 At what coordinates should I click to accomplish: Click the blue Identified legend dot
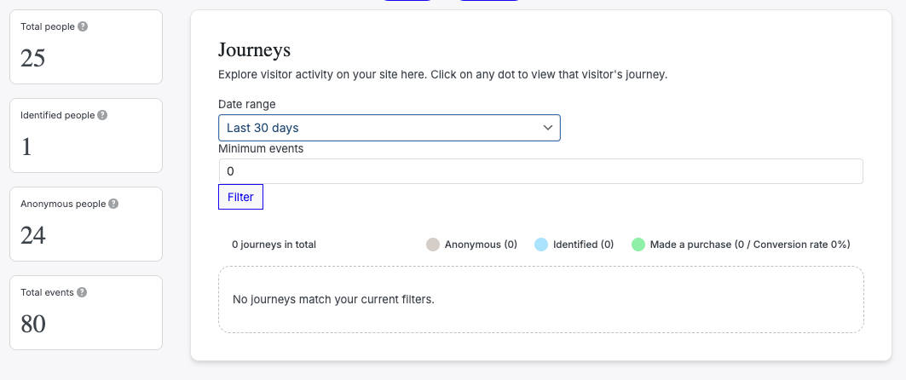pos(541,245)
